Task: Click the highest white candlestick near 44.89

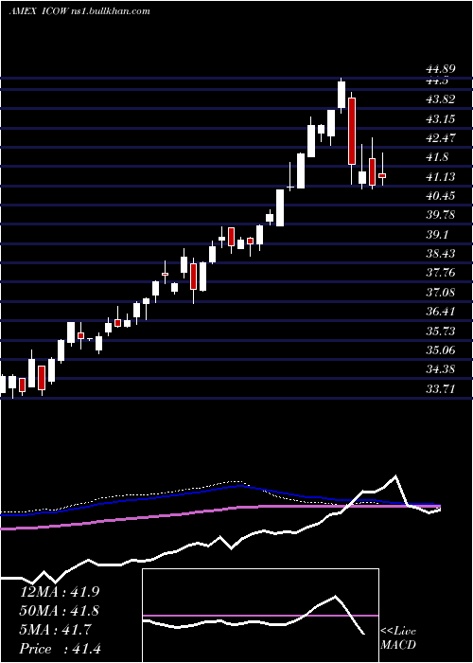Action: click(342, 95)
